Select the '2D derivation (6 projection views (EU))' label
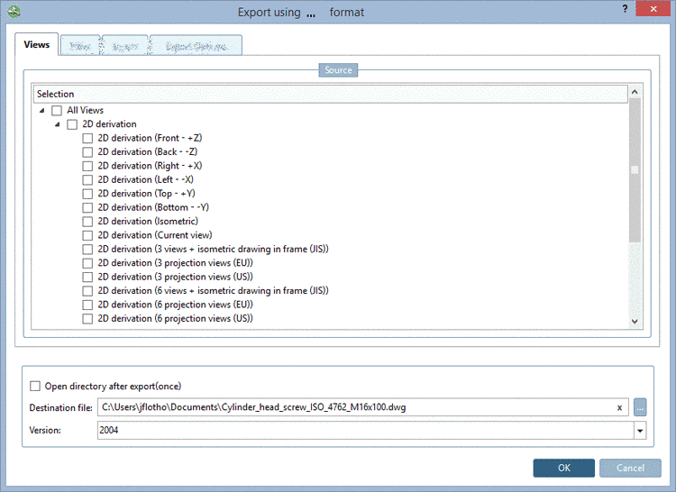Image resolution: width=676 pixels, height=492 pixels. tap(175, 305)
